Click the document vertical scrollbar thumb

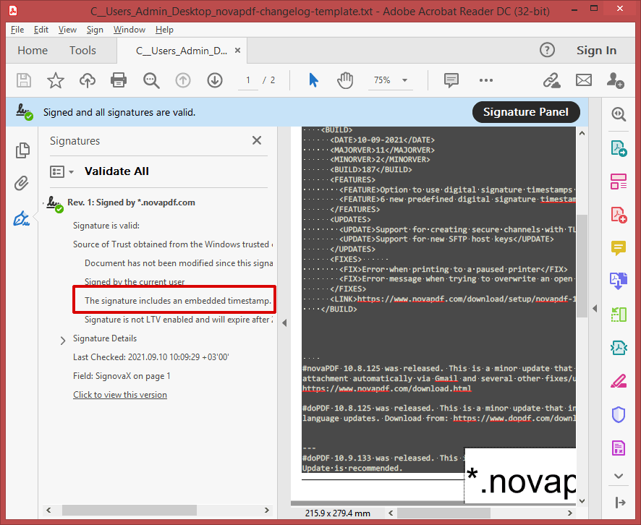click(x=582, y=265)
